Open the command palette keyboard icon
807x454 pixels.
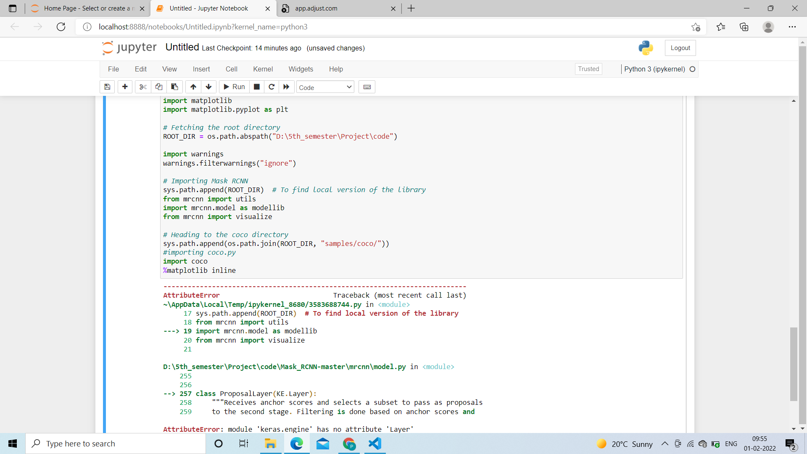pyautogui.click(x=367, y=87)
